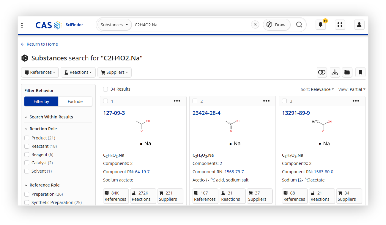The height and width of the screenshot is (225, 386).
Task: Check the Preparation filter
Action: [x=27, y=194]
